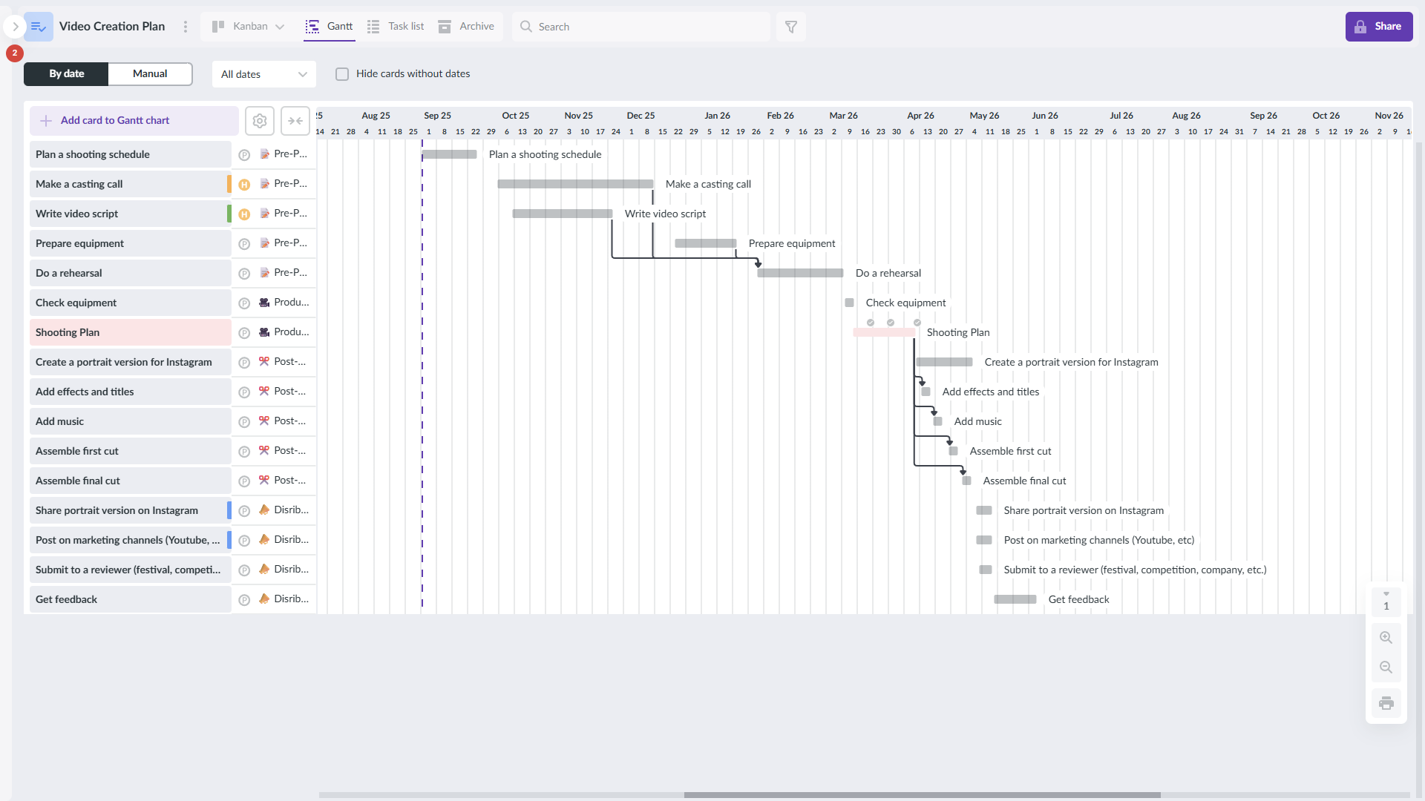
Task: Open the Archive tab
Action: point(466,27)
